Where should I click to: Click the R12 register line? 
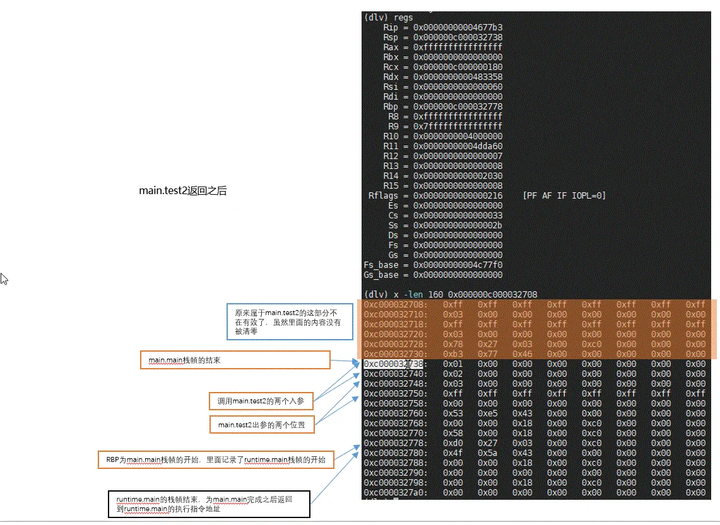pos(442,156)
